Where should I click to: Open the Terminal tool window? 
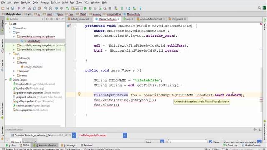pos(86,145)
